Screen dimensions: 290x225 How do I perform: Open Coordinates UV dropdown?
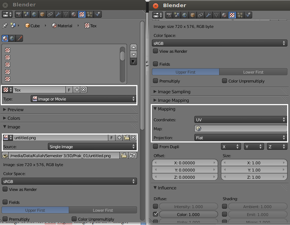(240, 120)
